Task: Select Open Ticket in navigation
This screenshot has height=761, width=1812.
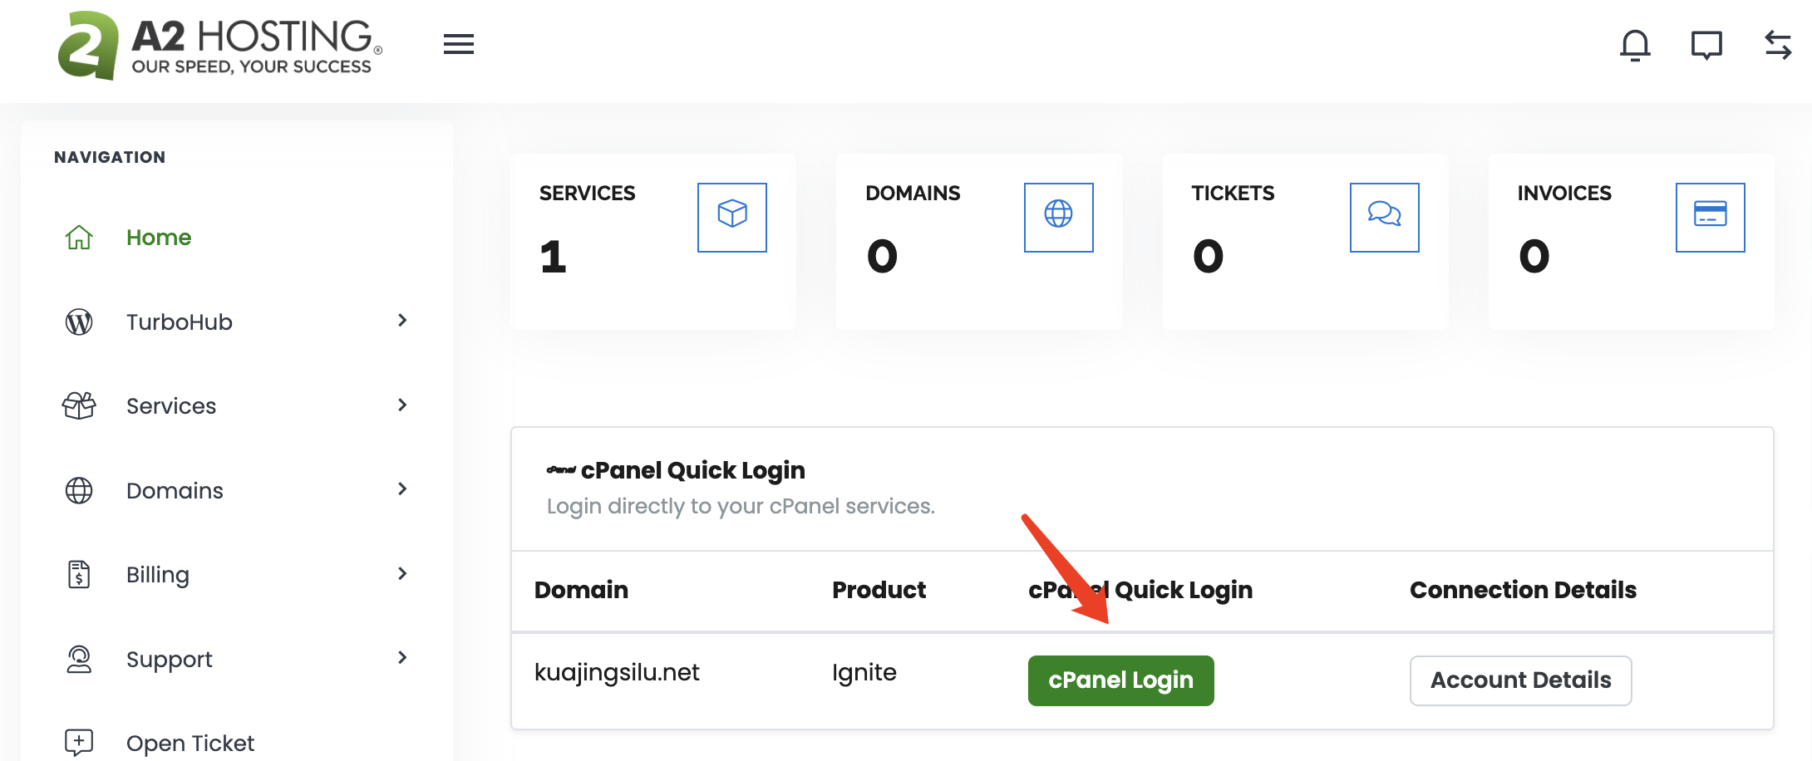Action: (190, 743)
